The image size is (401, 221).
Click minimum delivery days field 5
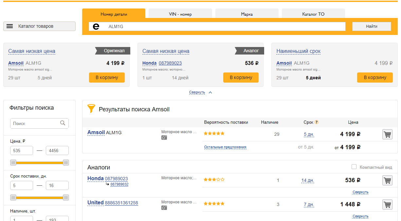pyautogui.click(x=22, y=185)
